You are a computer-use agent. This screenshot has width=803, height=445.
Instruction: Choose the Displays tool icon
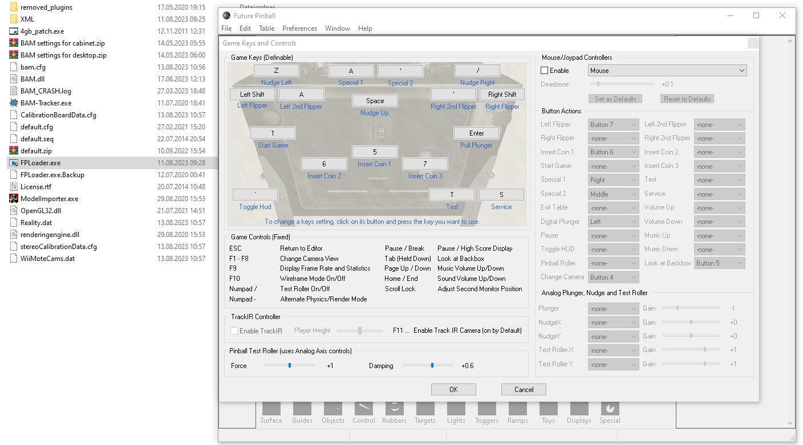[579, 408]
